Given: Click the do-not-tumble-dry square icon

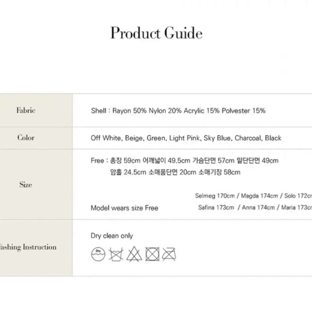Looking at the screenshot, I should click(152, 254).
